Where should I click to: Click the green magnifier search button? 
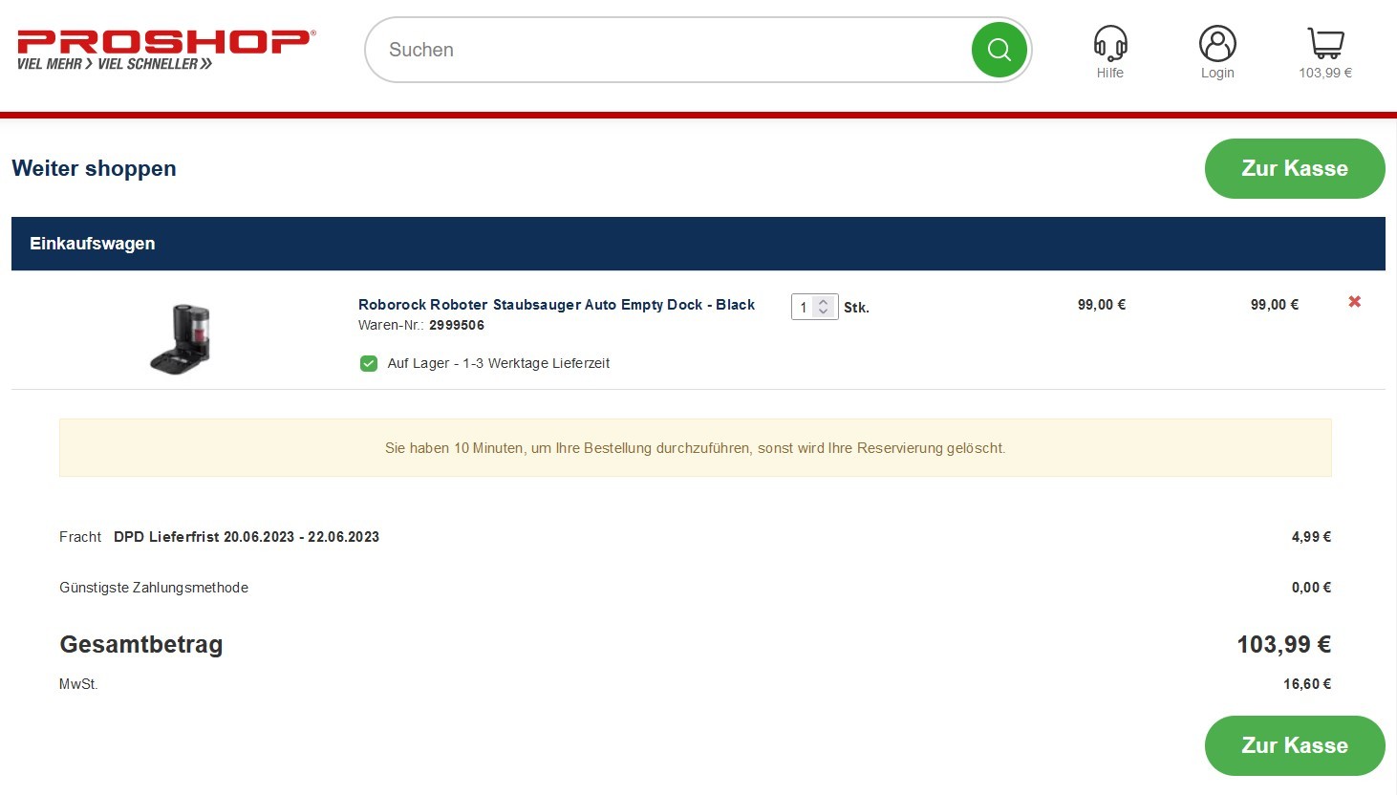pos(999,50)
